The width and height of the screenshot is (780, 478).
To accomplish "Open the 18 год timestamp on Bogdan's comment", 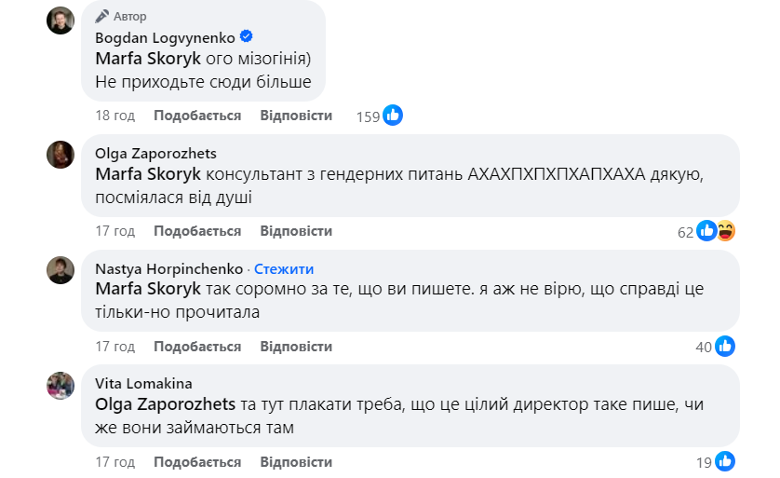I will (x=115, y=116).
